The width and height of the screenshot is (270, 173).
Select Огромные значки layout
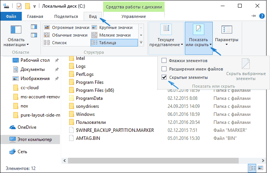click(67, 27)
